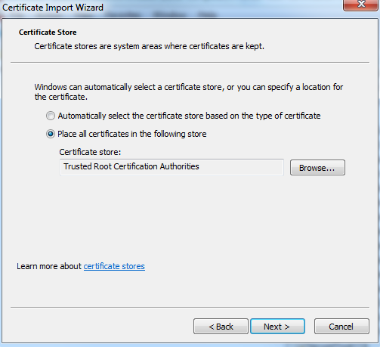Choose the 'Place all certificates' radio button
Screen dimensions: 380x347
(x=51, y=134)
